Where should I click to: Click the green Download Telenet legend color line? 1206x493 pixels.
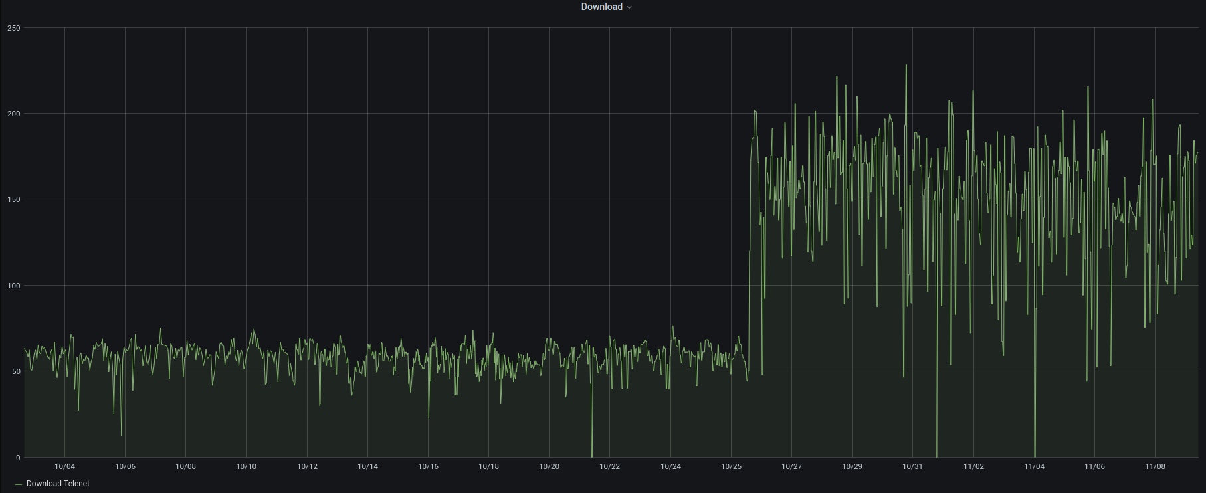pos(19,484)
